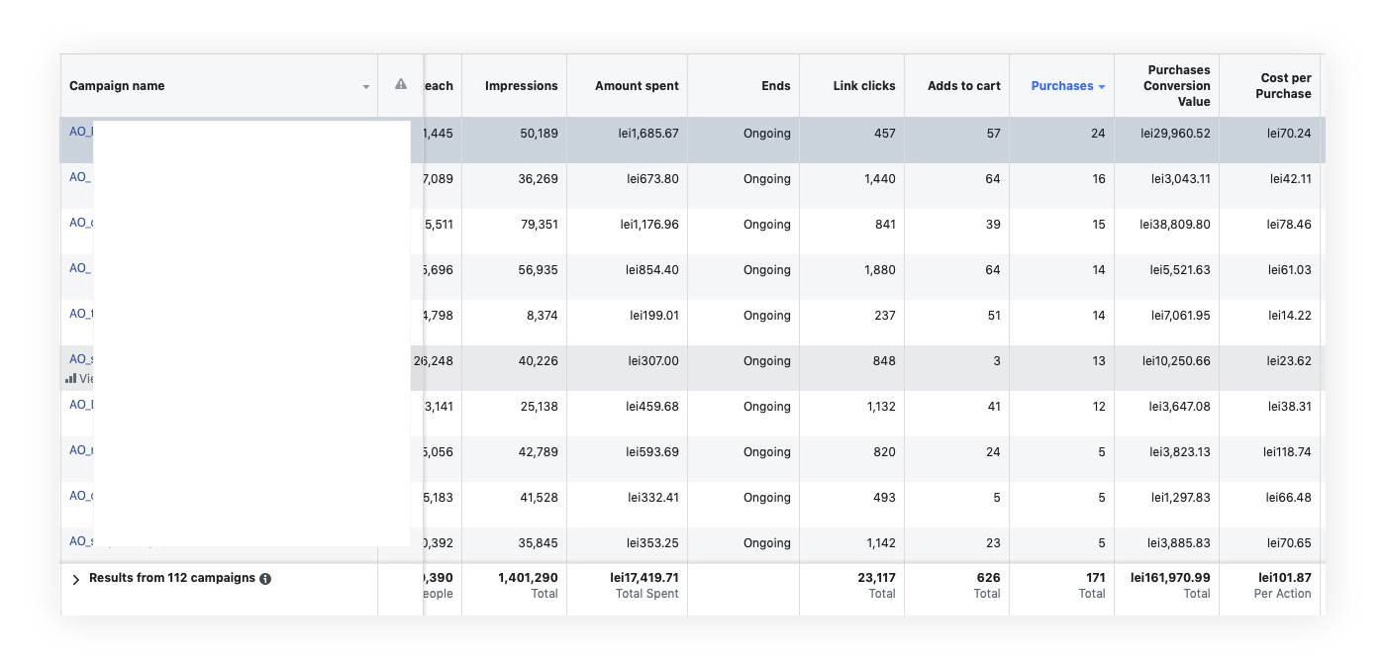This screenshot has width=1386, height=668.
Task: Click the lei17,419.71 Total Spent summary cell
Action: [644, 585]
